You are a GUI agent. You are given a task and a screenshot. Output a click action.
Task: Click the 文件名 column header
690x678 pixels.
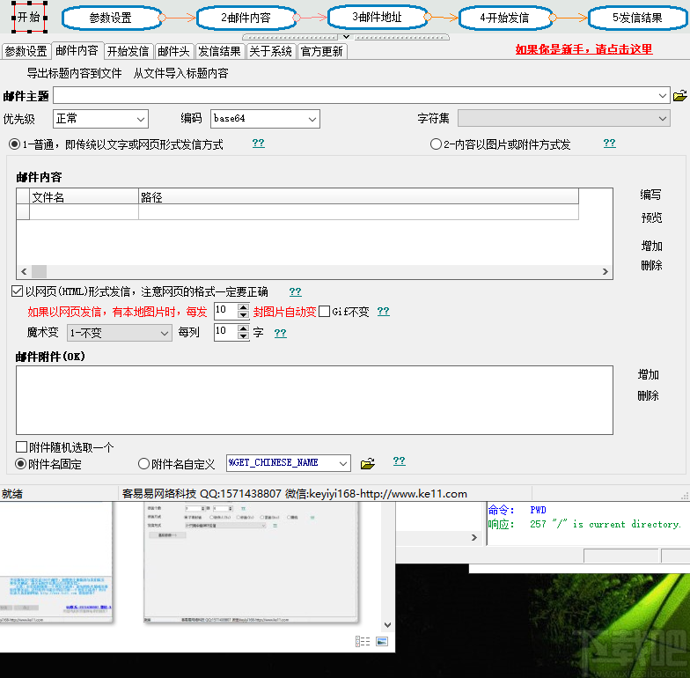click(84, 197)
